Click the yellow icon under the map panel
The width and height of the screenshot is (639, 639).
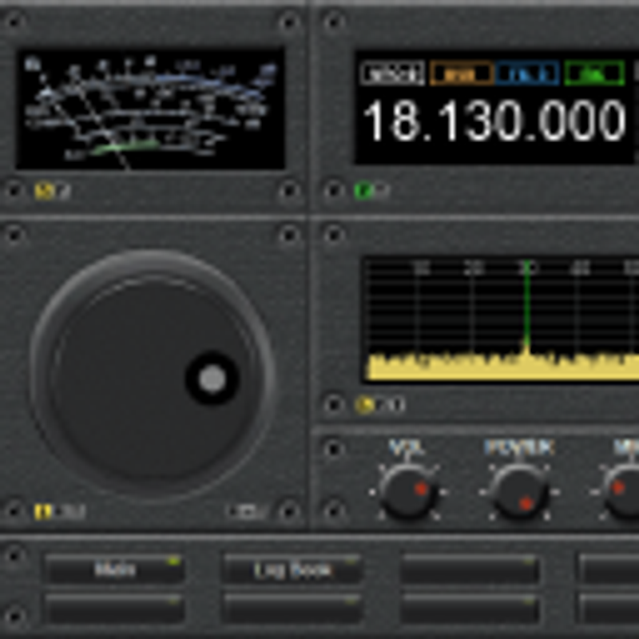coord(44,191)
